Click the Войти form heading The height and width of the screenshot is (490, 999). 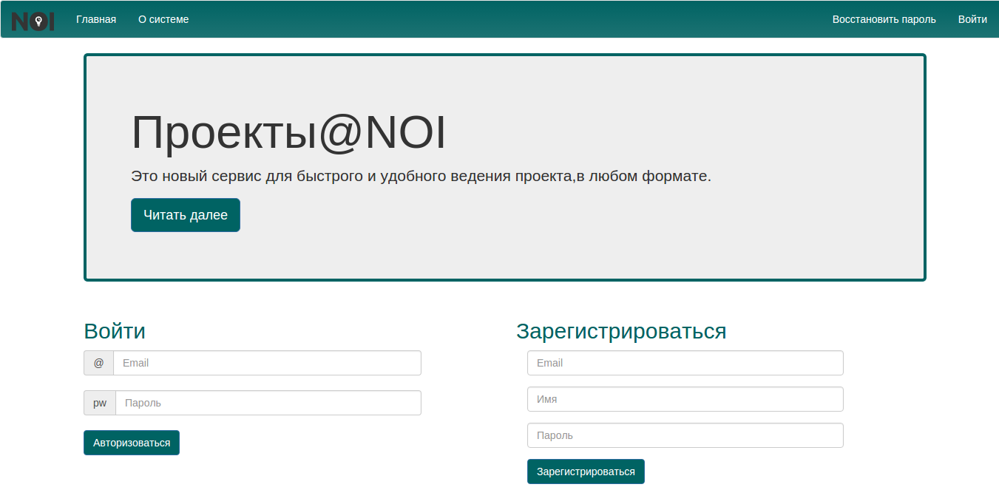click(x=115, y=331)
